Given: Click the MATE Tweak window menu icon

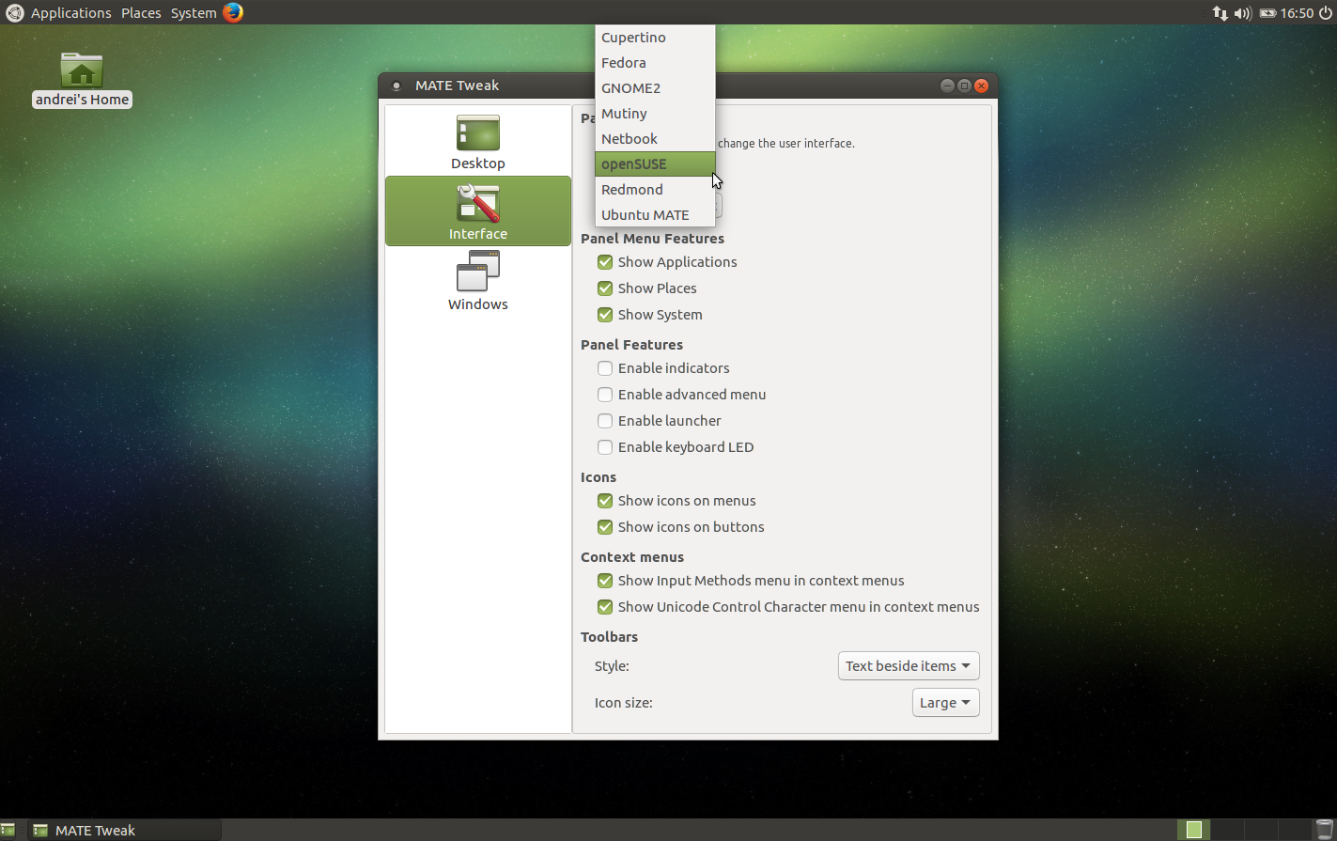Looking at the screenshot, I should click(396, 86).
